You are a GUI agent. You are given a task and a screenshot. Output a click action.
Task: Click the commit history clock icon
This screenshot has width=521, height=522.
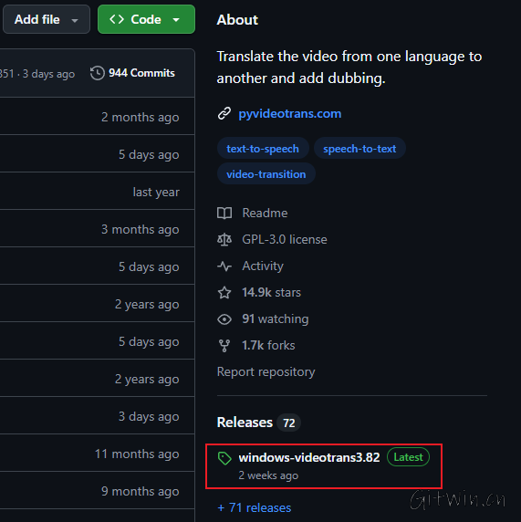click(98, 73)
